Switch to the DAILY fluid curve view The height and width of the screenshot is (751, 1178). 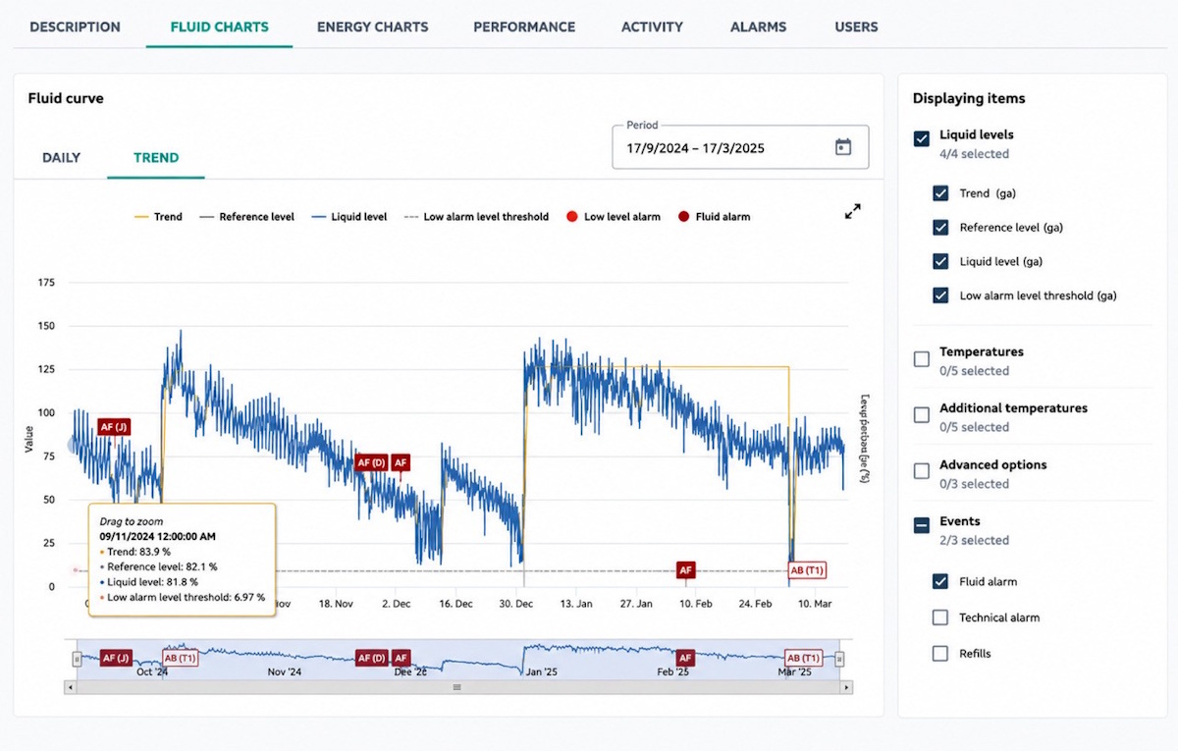point(61,157)
